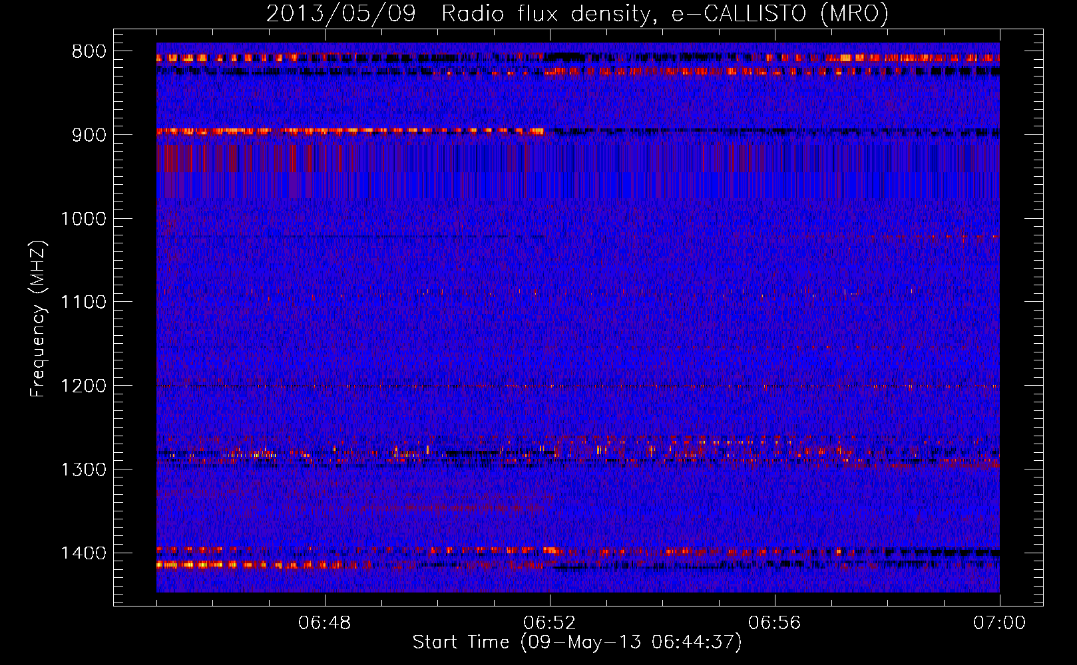Click the 1400 frequency tick label
Viewport: 1077px width, 665px height.
(x=83, y=553)
